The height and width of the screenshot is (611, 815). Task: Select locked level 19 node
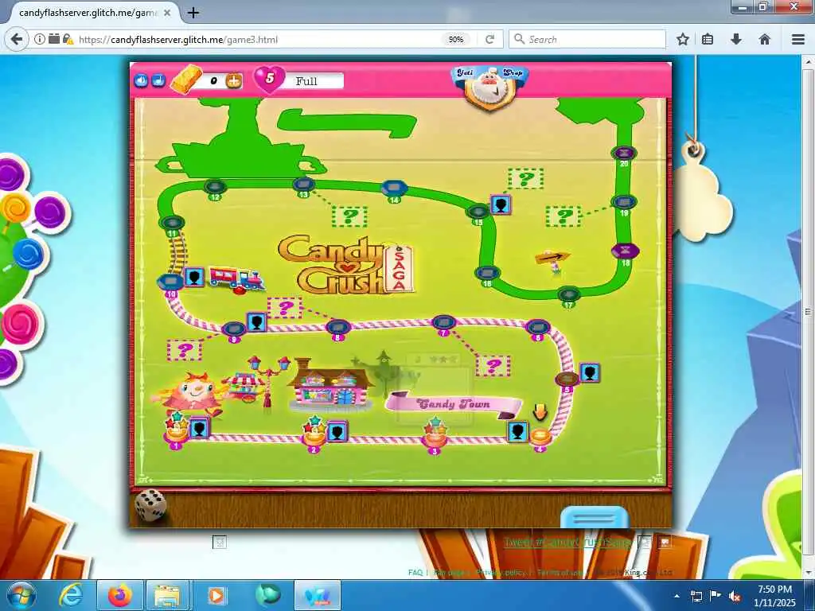pyautogui.click(x=624, y=203)
